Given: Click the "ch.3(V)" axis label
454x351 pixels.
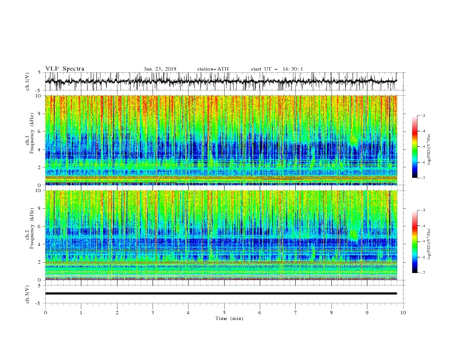Looking at the screenshot, I should pyautogui.click(x=28, y=295).
